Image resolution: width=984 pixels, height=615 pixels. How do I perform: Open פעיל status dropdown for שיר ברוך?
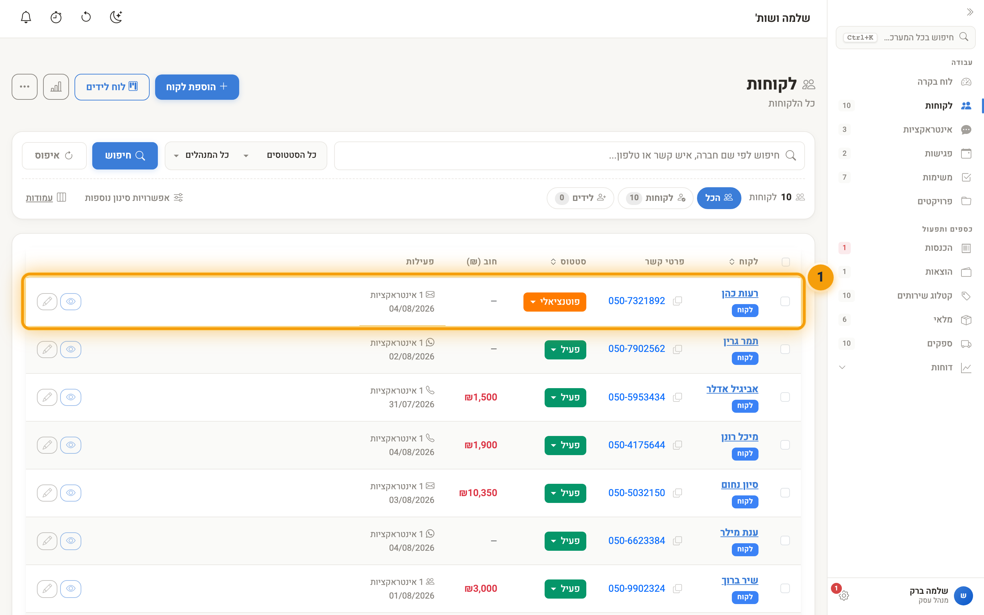pyautogui.click(x=565, y=589)
